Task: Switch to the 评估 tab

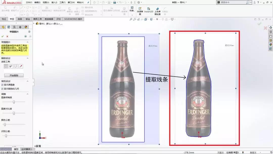Action: tap(58, 19)
